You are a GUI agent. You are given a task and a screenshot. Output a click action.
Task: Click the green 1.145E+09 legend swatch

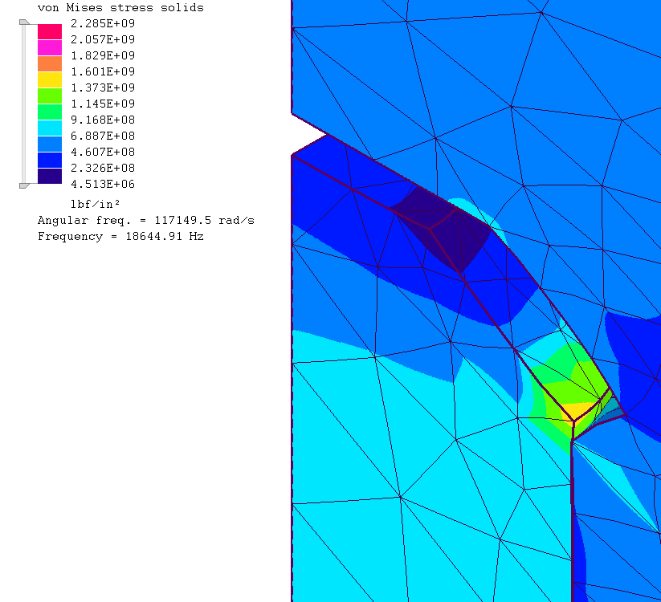click(50, 112)
